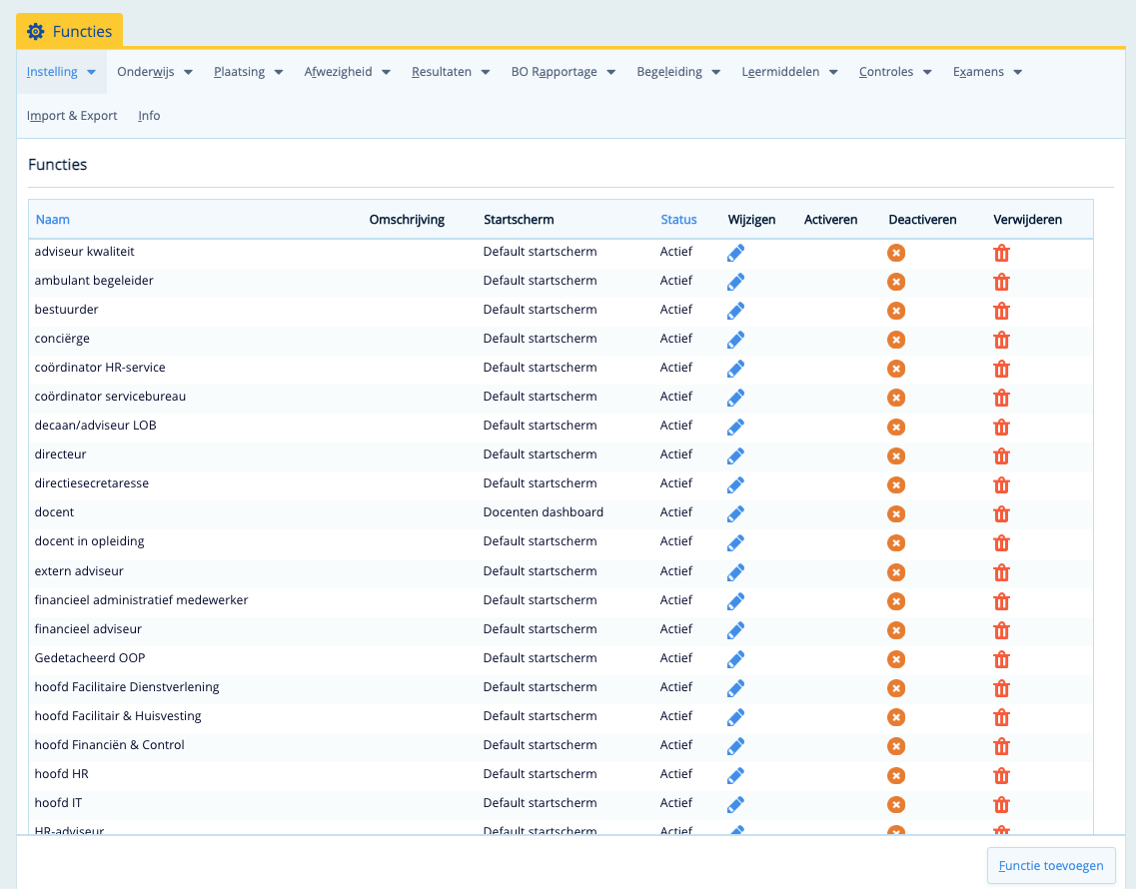The width and height of the screenshot is (1136, 889).
Task: Open the Begeleiding dropdown
Action: click(678, 72)
